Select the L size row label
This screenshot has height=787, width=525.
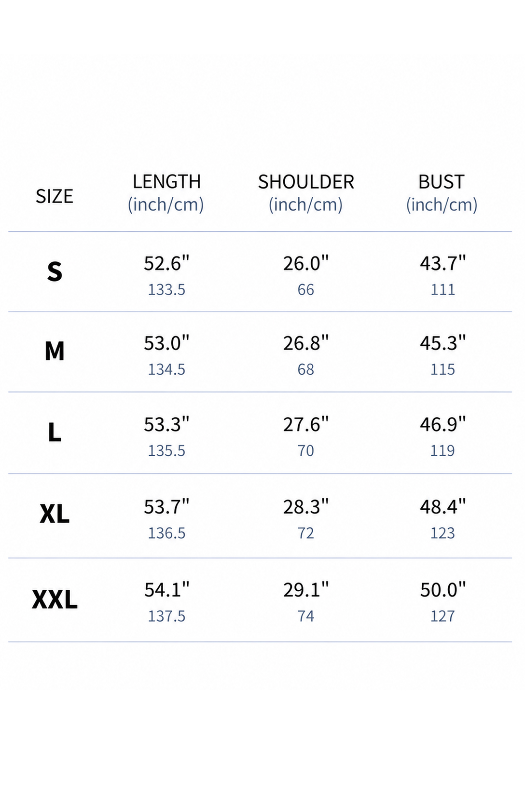click(x=55, y=432)
